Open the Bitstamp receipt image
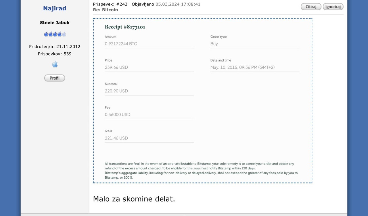Image resolution: width=368 pixels, height=216 pixels. tap(203, 101)
